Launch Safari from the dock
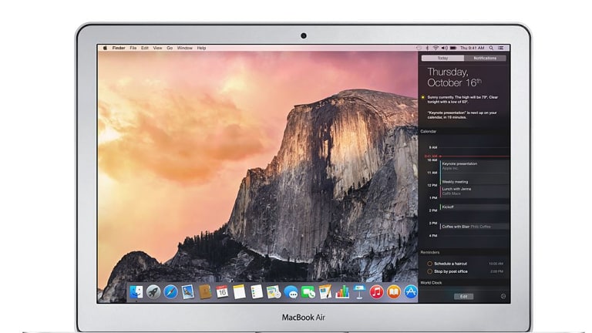 170,292
